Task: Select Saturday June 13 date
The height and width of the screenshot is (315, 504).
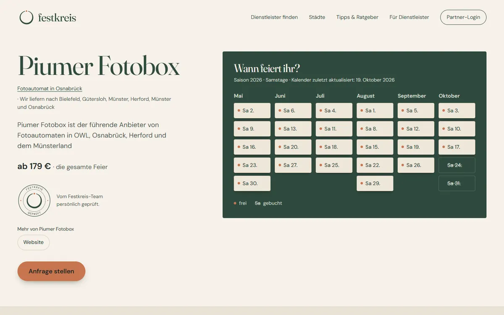Action: pos(293,129)
